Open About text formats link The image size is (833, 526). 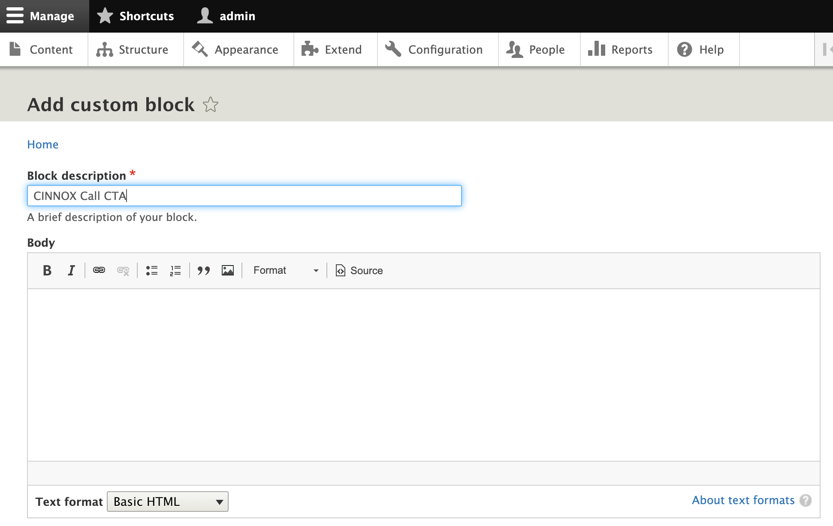(743, 500)
